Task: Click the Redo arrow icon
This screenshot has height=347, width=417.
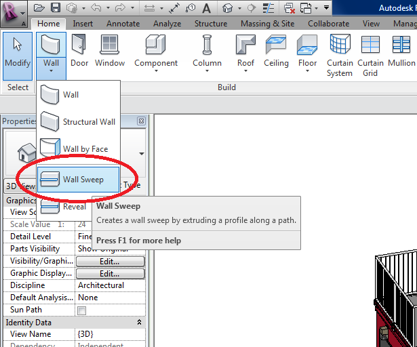Action: point(120,8)
